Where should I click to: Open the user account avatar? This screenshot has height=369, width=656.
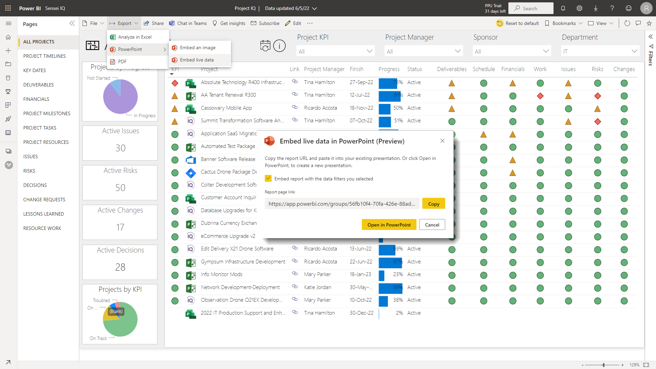coord(646,8)
